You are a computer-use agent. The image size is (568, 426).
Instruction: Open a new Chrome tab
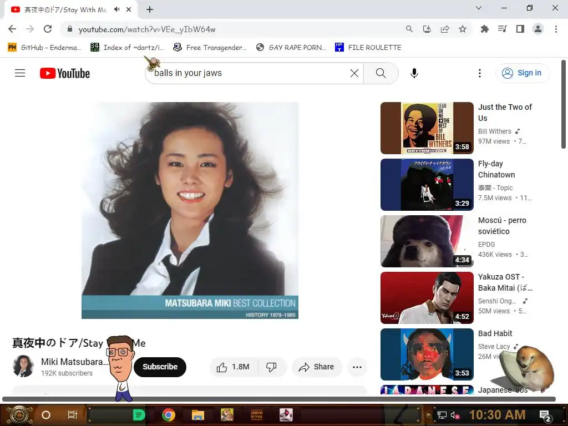[x=150, y=9]
